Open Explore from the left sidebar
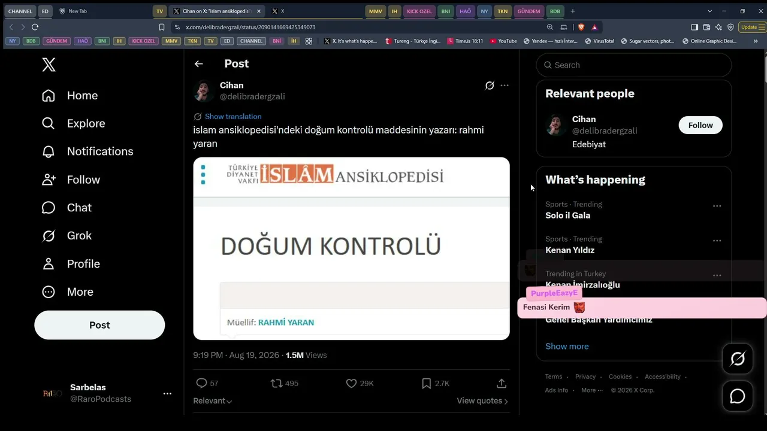This screenshot has width=767, height=431. 74,123
